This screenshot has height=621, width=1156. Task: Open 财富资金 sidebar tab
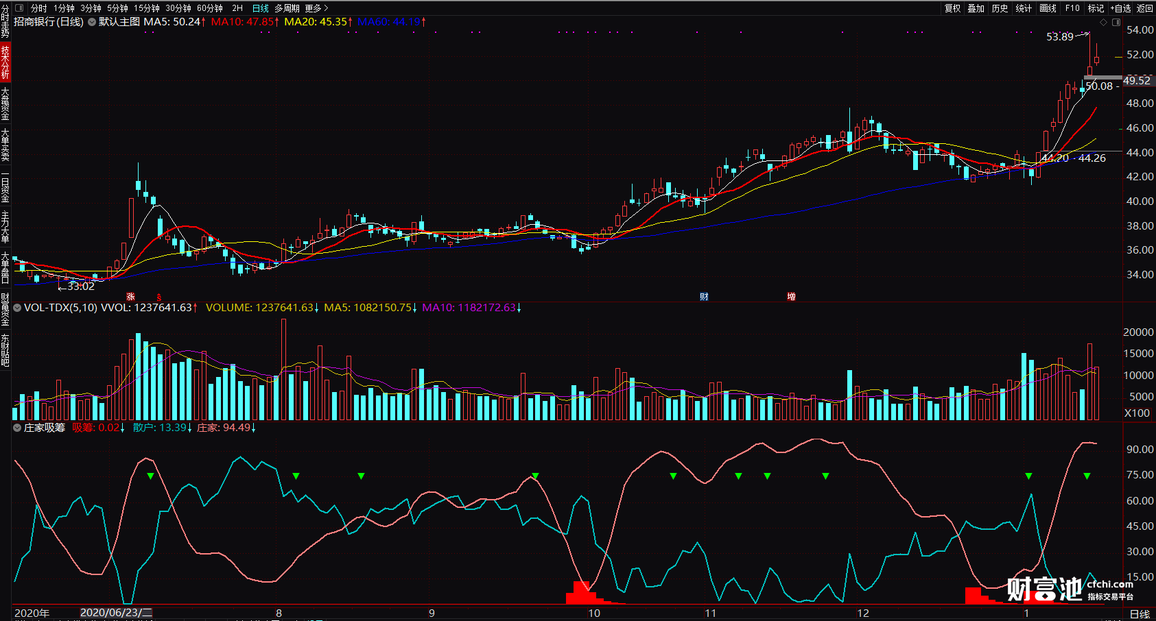(x=5, y=308)
